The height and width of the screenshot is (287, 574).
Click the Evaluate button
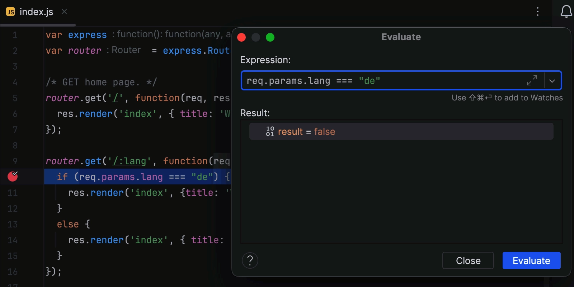pos(531,260)
